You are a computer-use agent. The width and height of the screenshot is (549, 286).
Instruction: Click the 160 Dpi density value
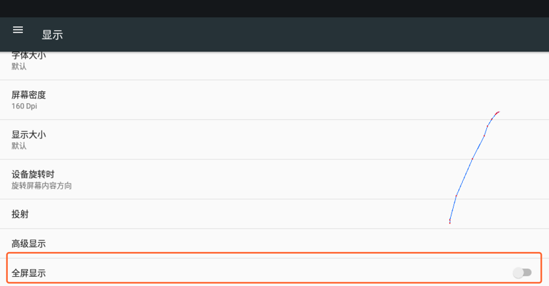point(24,106)
